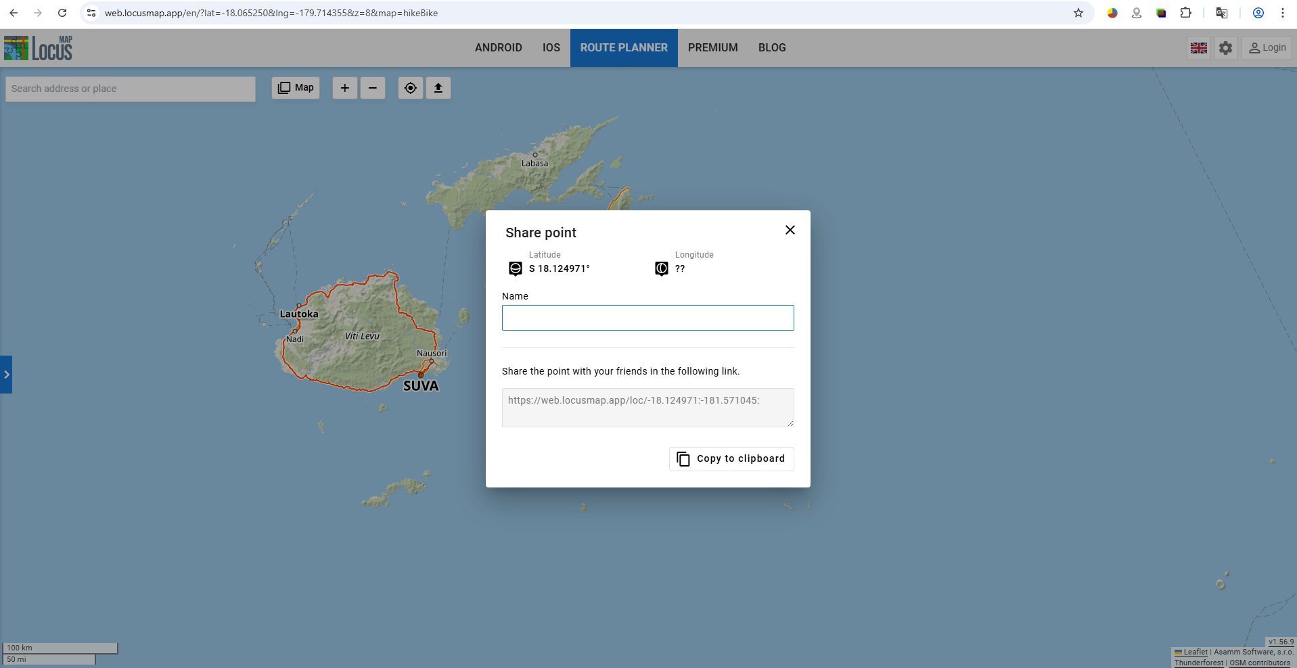Click the zoom in plus button
Viewport: 1297px width, 668px height.
344,88
